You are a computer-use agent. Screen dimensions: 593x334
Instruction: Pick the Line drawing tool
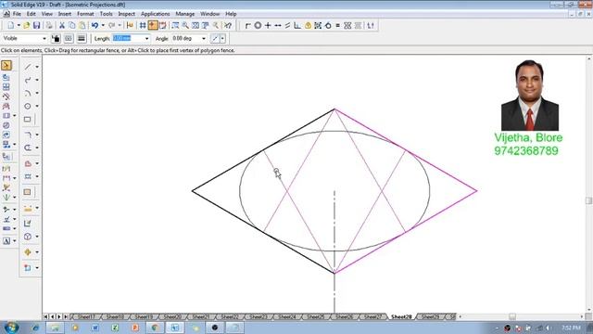coord(28,67)
